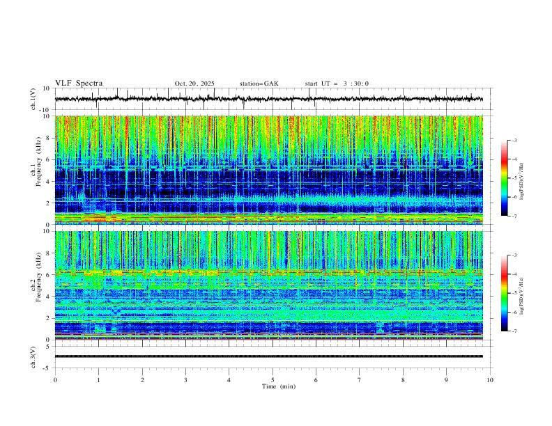This screenshot has height=426, width=552.
Task: Click the date 'Oct. 20, 2025'
Action: pyautogui.click(x=194, y=84)
